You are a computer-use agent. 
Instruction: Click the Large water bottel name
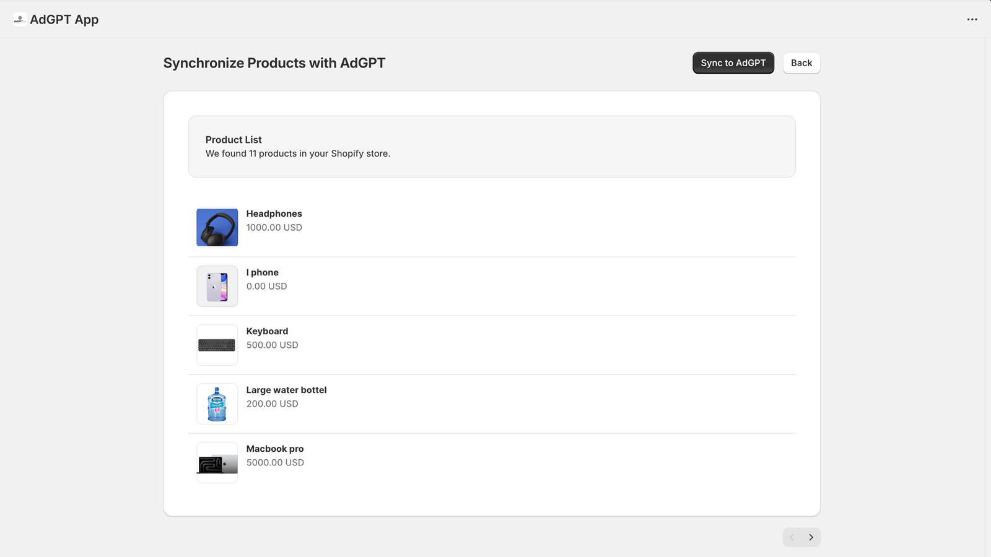coord(287,390)
